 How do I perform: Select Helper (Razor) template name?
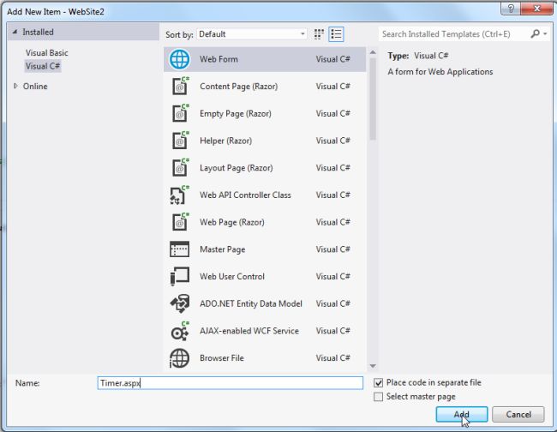(x=226, y=141)
